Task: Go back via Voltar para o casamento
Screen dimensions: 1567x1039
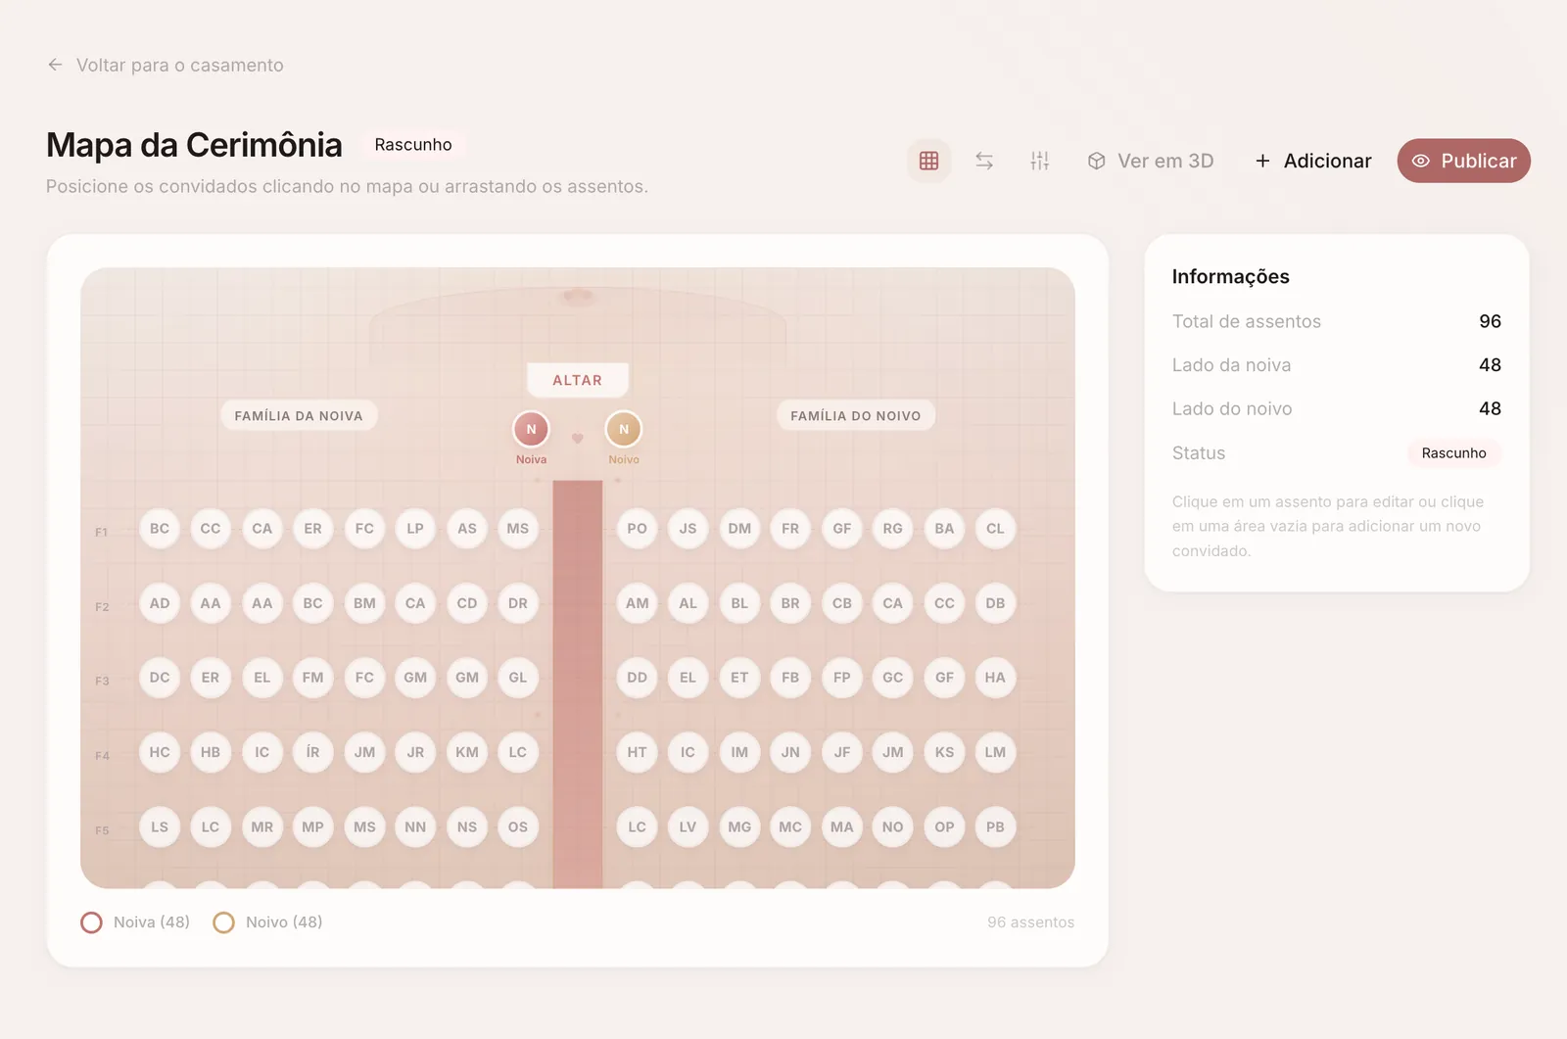Action: [x=166, y=65]
